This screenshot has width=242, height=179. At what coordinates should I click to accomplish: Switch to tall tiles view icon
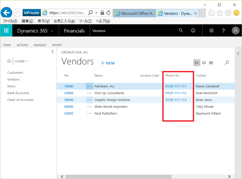204,63
